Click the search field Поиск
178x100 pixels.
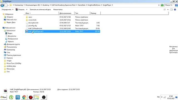[x=169, y=5]
